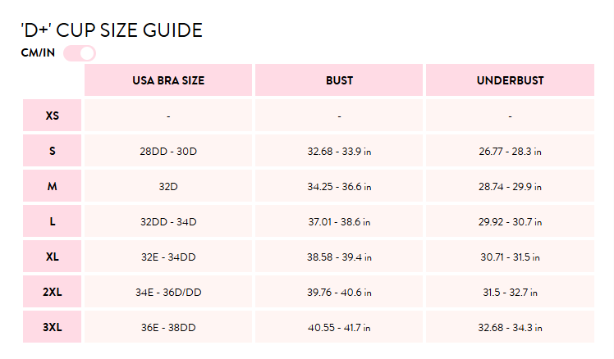Click the CM/IN label text
Screen dimensions: 614x359
pyautogui.click(x=38, y=52)
